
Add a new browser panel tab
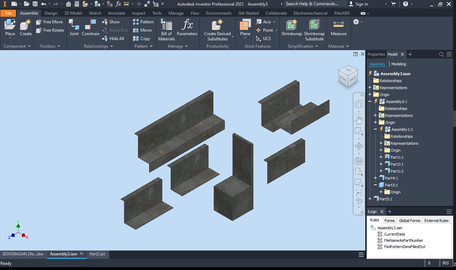pos(410,54)
